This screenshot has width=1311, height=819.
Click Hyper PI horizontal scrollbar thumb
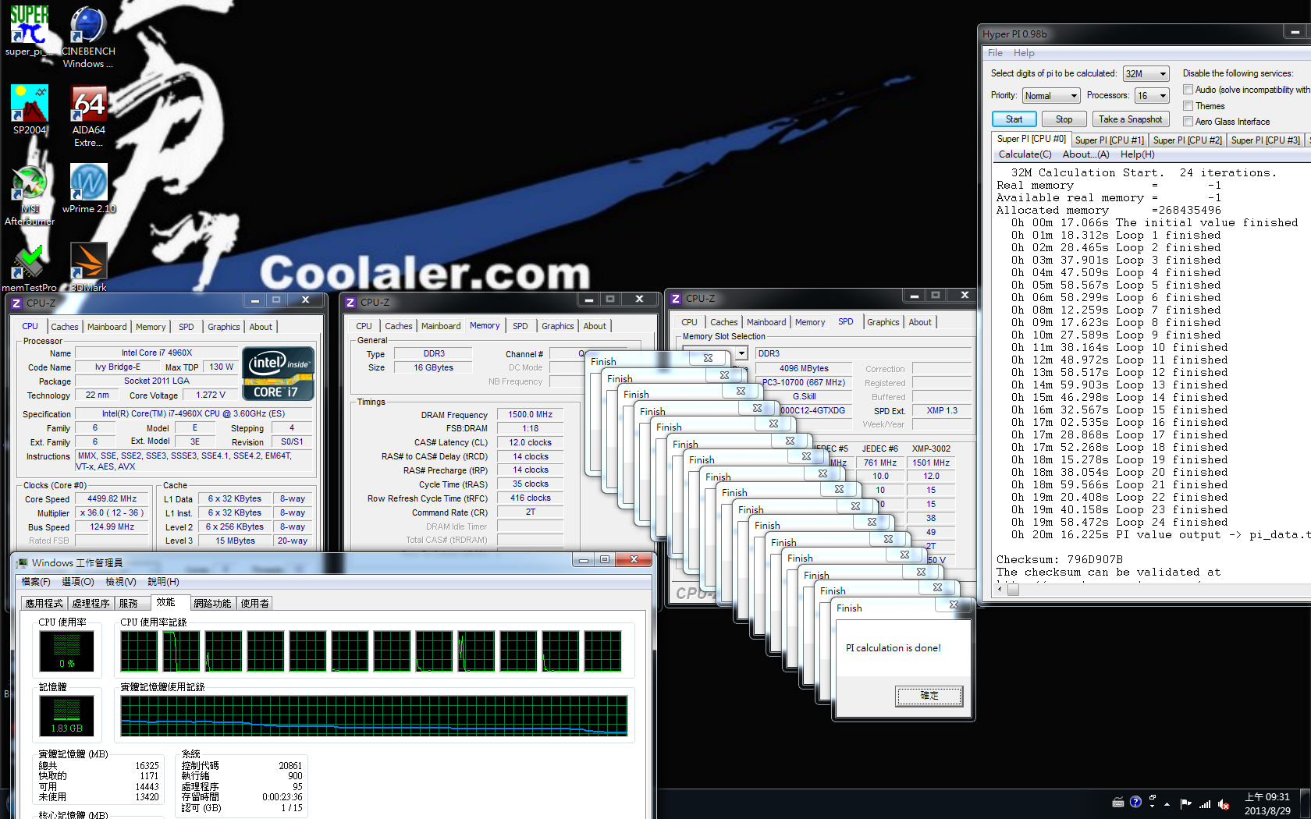tap(1014, 589)
